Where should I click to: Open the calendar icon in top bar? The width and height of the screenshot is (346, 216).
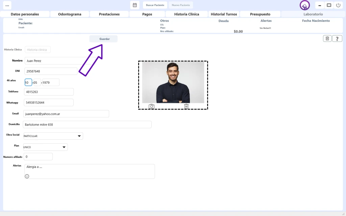pyautogui.click(x=135, y=5)
